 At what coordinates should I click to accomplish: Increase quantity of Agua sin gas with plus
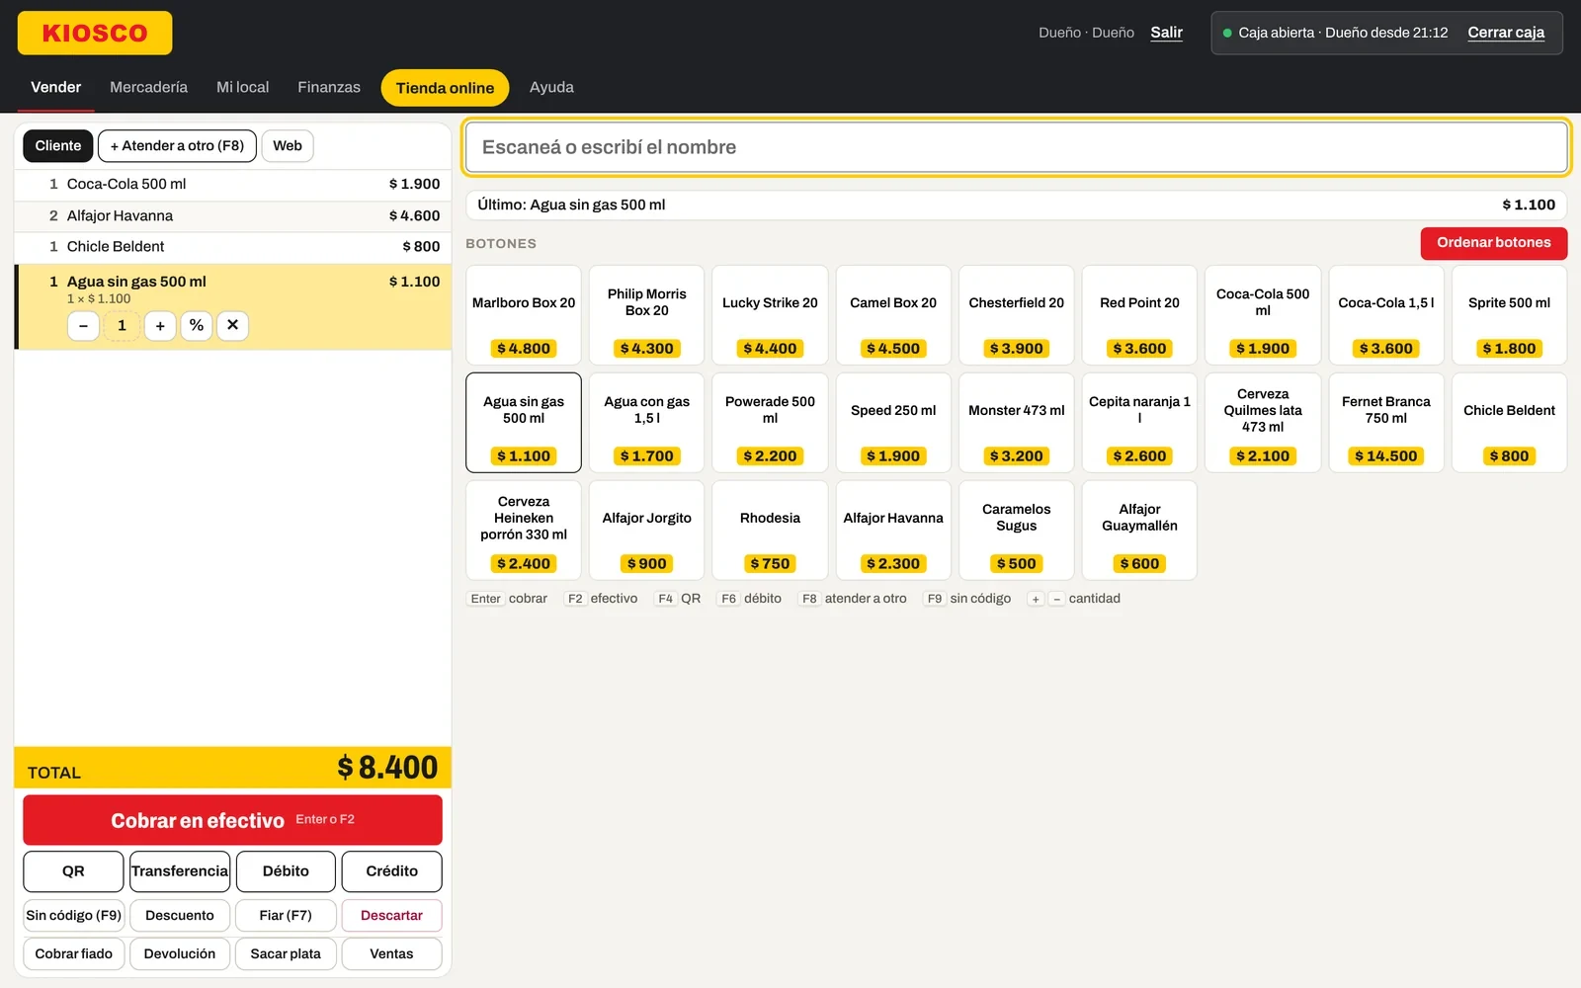(x=160, y=326)
